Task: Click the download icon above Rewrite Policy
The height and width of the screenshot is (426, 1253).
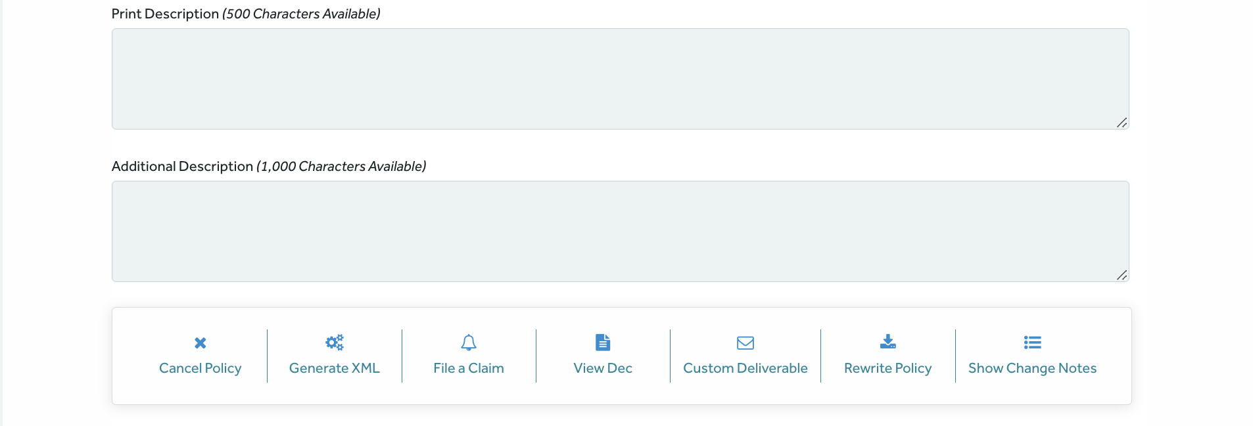Action: point(888,341)
